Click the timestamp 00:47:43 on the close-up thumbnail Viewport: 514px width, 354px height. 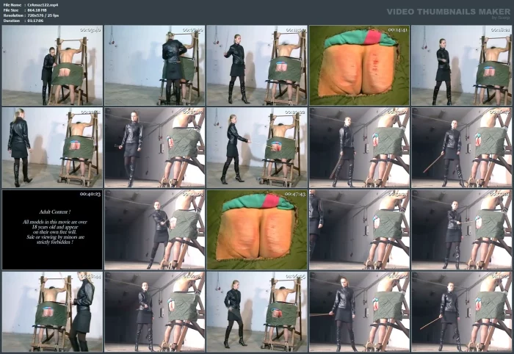[294, 194]
